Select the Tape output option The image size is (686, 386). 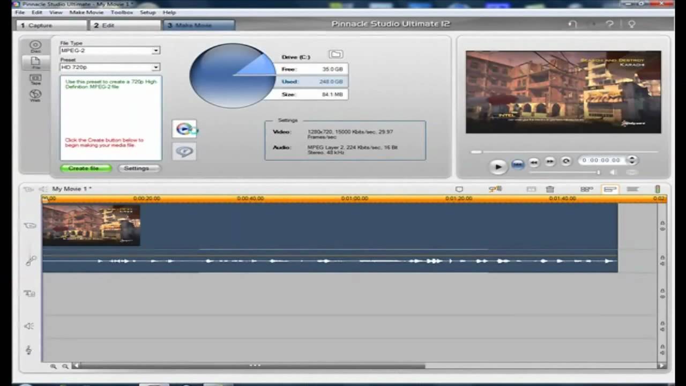(35, 79)
